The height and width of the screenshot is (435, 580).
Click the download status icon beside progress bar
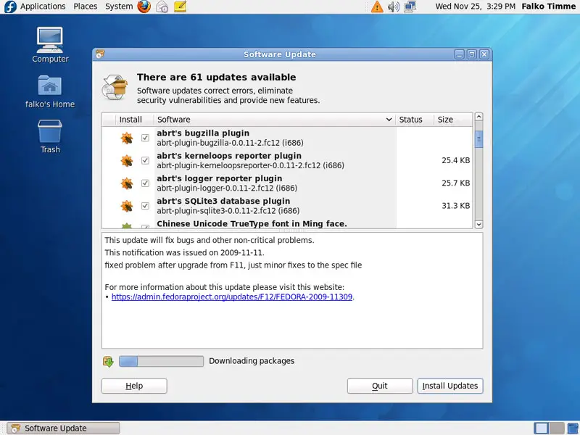tap(108, 361)
